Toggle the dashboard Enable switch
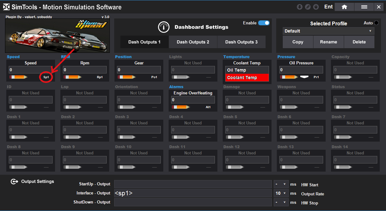The image size is (386, 211). point(264,23)
